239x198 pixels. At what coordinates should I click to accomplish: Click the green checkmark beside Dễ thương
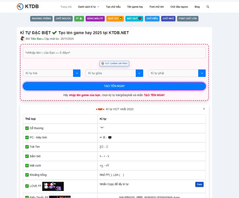click(27, 128)
